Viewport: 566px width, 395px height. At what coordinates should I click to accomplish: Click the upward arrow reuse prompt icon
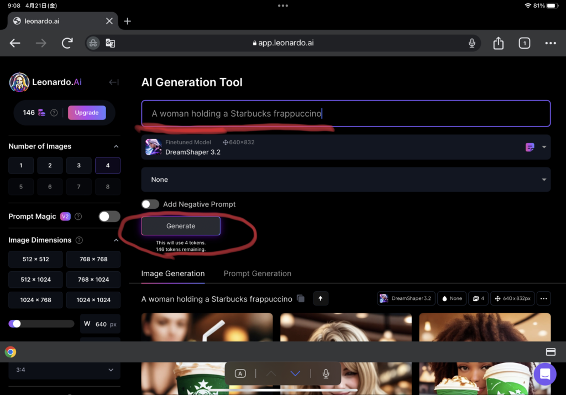pos(321,299)
